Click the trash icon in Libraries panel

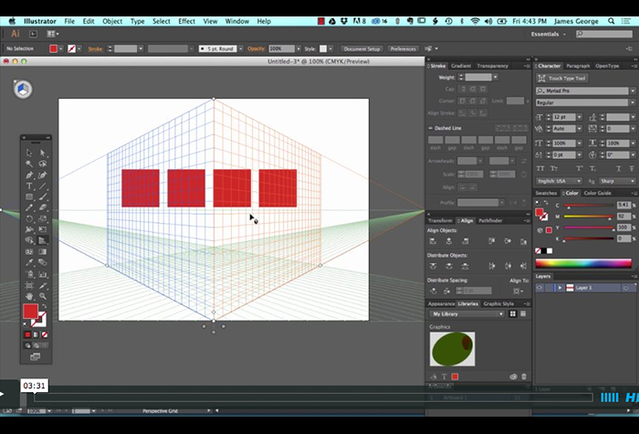tap(525, 376)
